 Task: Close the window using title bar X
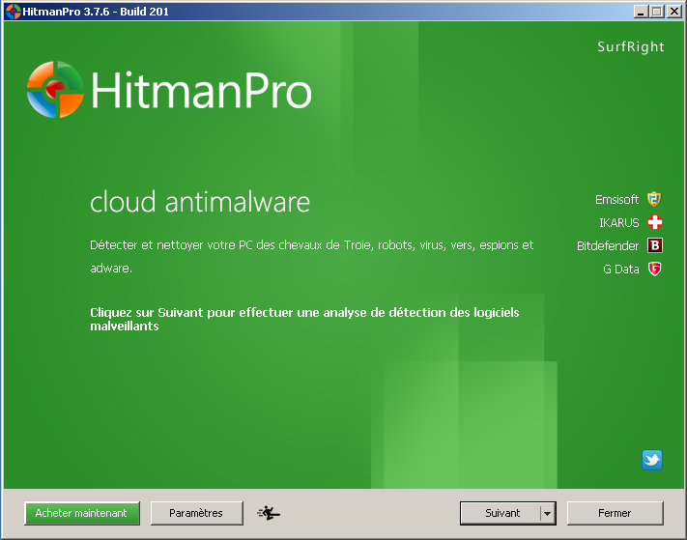point(673,11)
